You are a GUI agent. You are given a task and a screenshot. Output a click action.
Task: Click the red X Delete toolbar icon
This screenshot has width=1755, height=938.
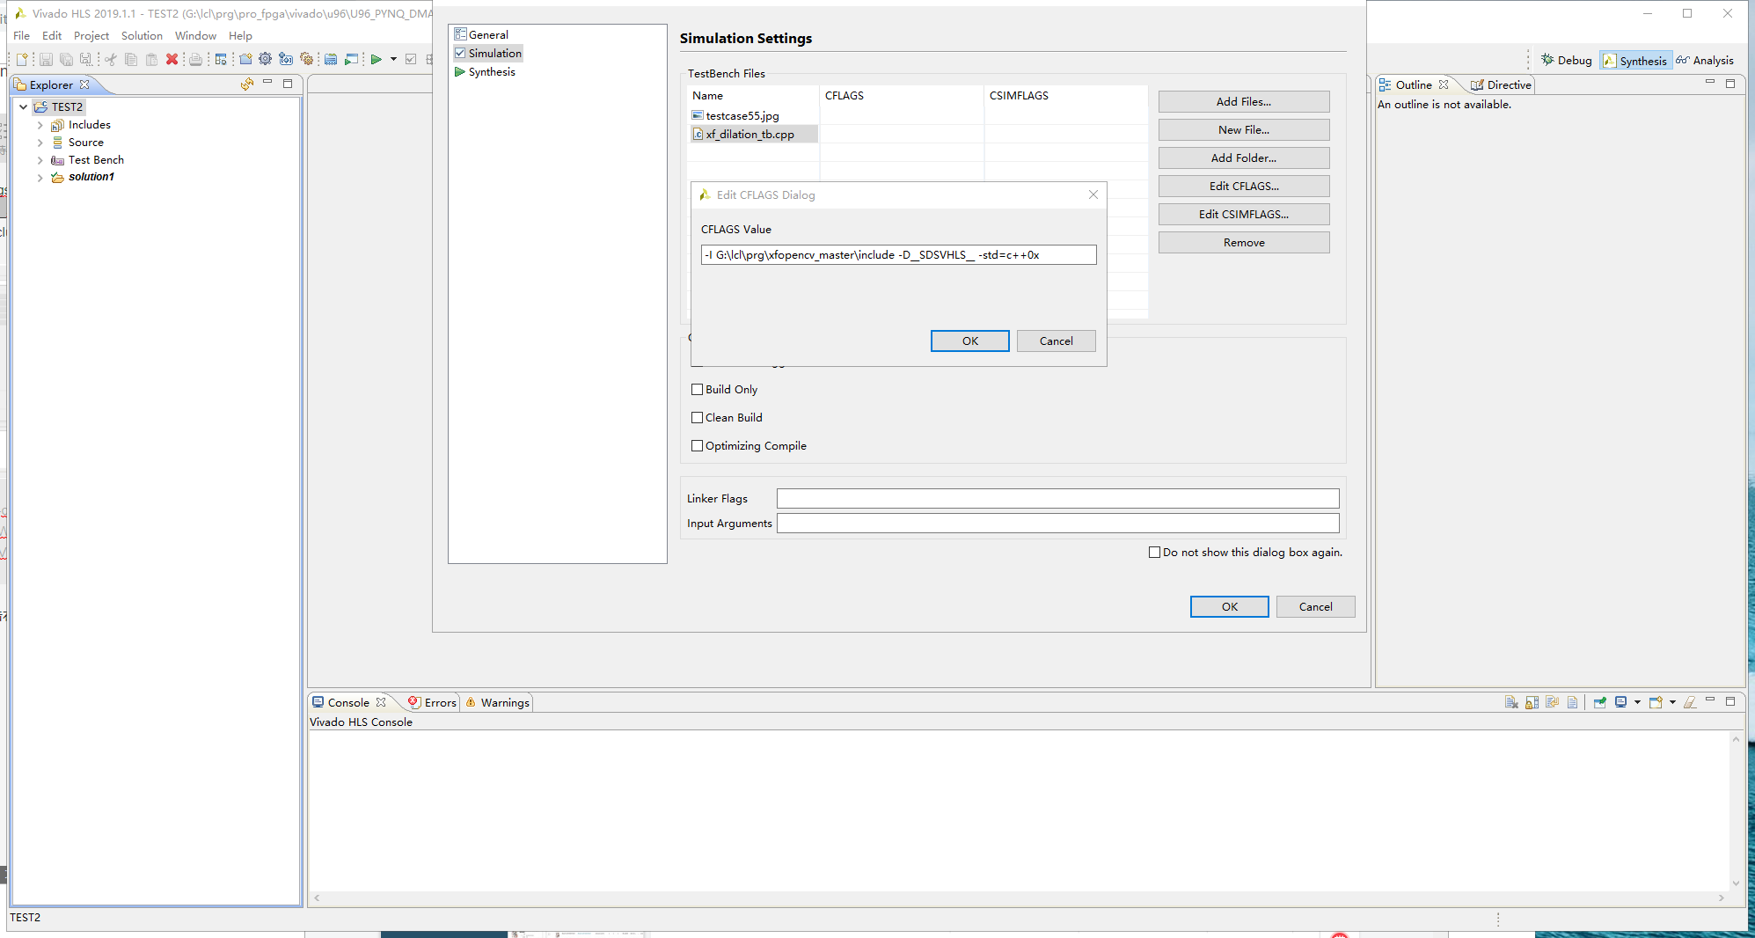point(172,59)
